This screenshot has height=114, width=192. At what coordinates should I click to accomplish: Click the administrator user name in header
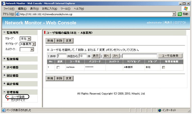[x=154, y=23]
